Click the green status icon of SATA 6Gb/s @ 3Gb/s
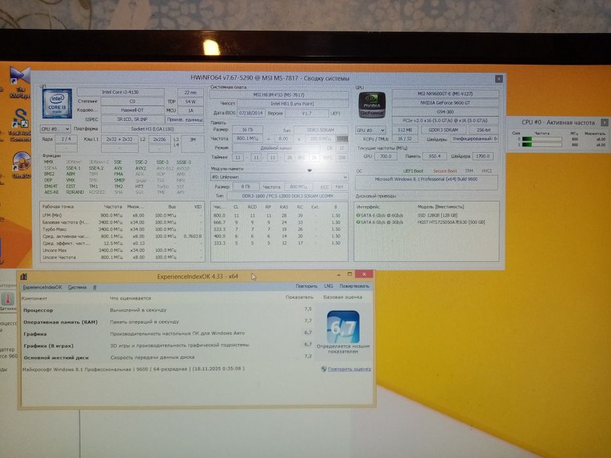This screenshot has width=611, height=458. 358,222
